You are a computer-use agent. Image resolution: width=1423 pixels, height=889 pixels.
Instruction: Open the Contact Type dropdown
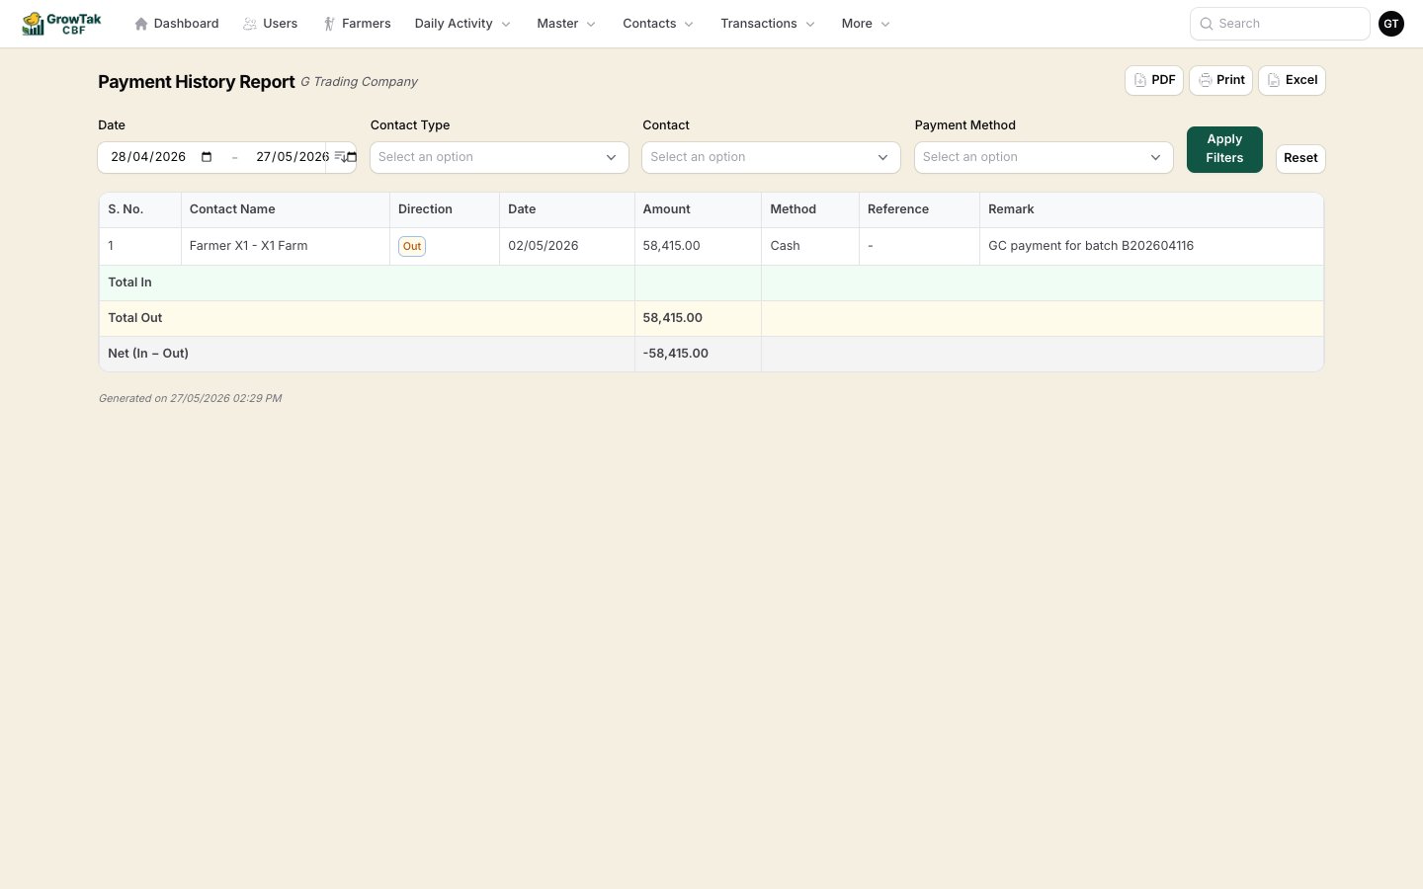coord(499,157)
